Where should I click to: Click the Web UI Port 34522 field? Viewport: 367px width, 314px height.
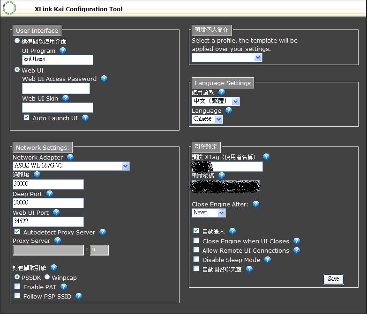[x=48, y=222]
